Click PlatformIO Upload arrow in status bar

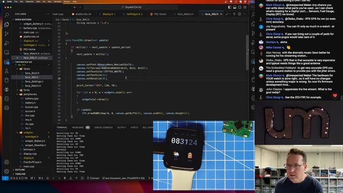59,178
